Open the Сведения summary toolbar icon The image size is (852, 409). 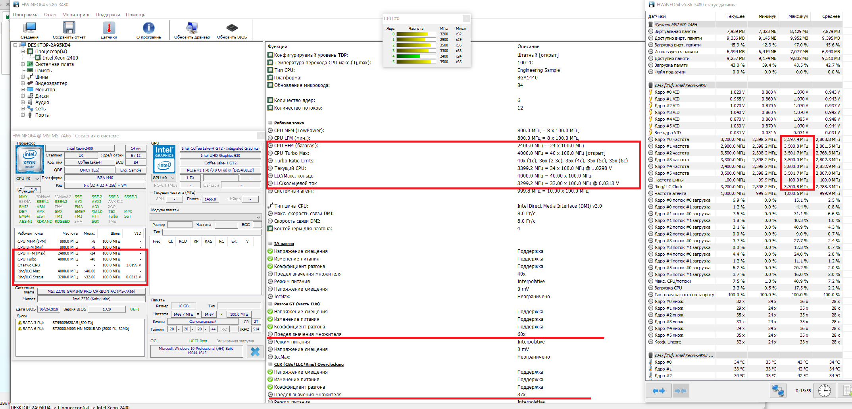[x=30, y=28]
